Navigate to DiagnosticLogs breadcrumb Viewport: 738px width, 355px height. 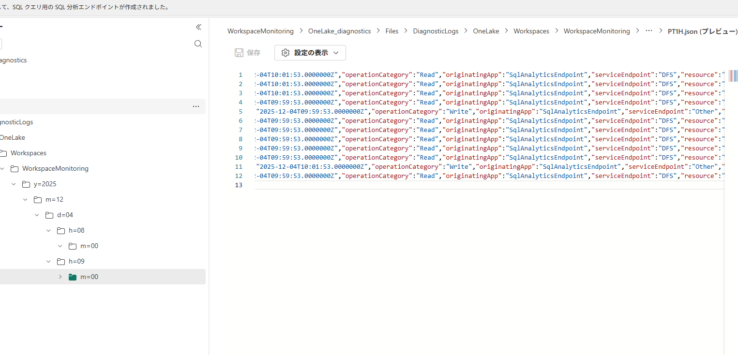pyautogui.click(x=436, y=31)
